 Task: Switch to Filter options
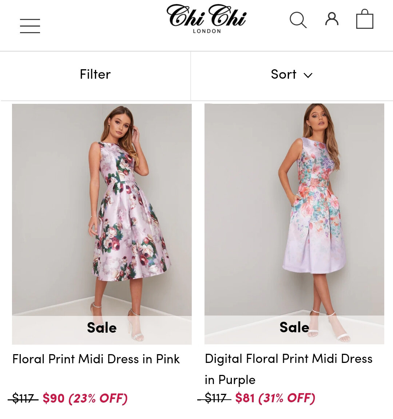click(x=95, y=75)
